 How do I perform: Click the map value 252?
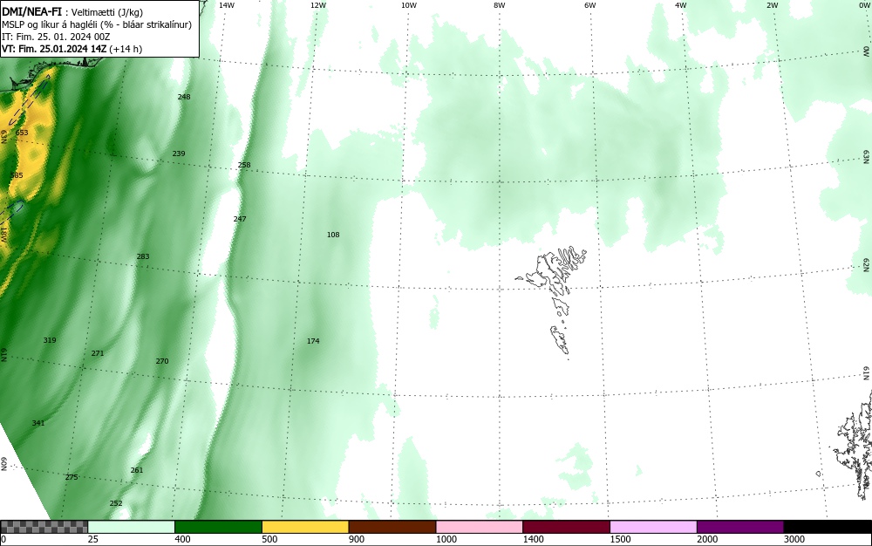point(116,503)
